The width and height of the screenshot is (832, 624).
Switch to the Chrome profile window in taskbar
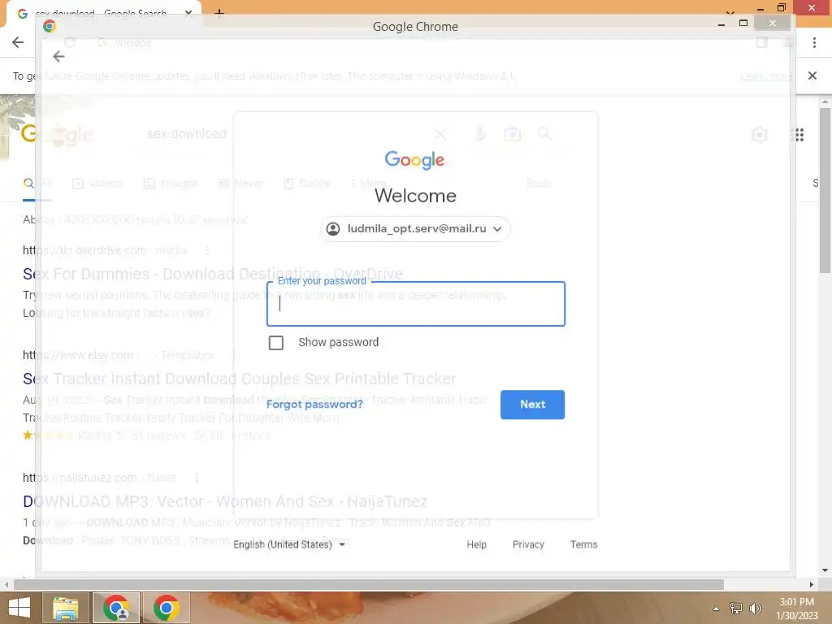(116, 608)
